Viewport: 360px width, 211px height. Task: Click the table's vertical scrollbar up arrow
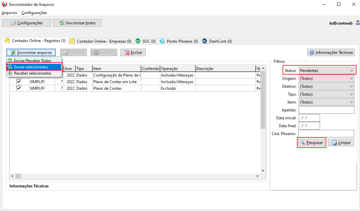tap(263, 68)
